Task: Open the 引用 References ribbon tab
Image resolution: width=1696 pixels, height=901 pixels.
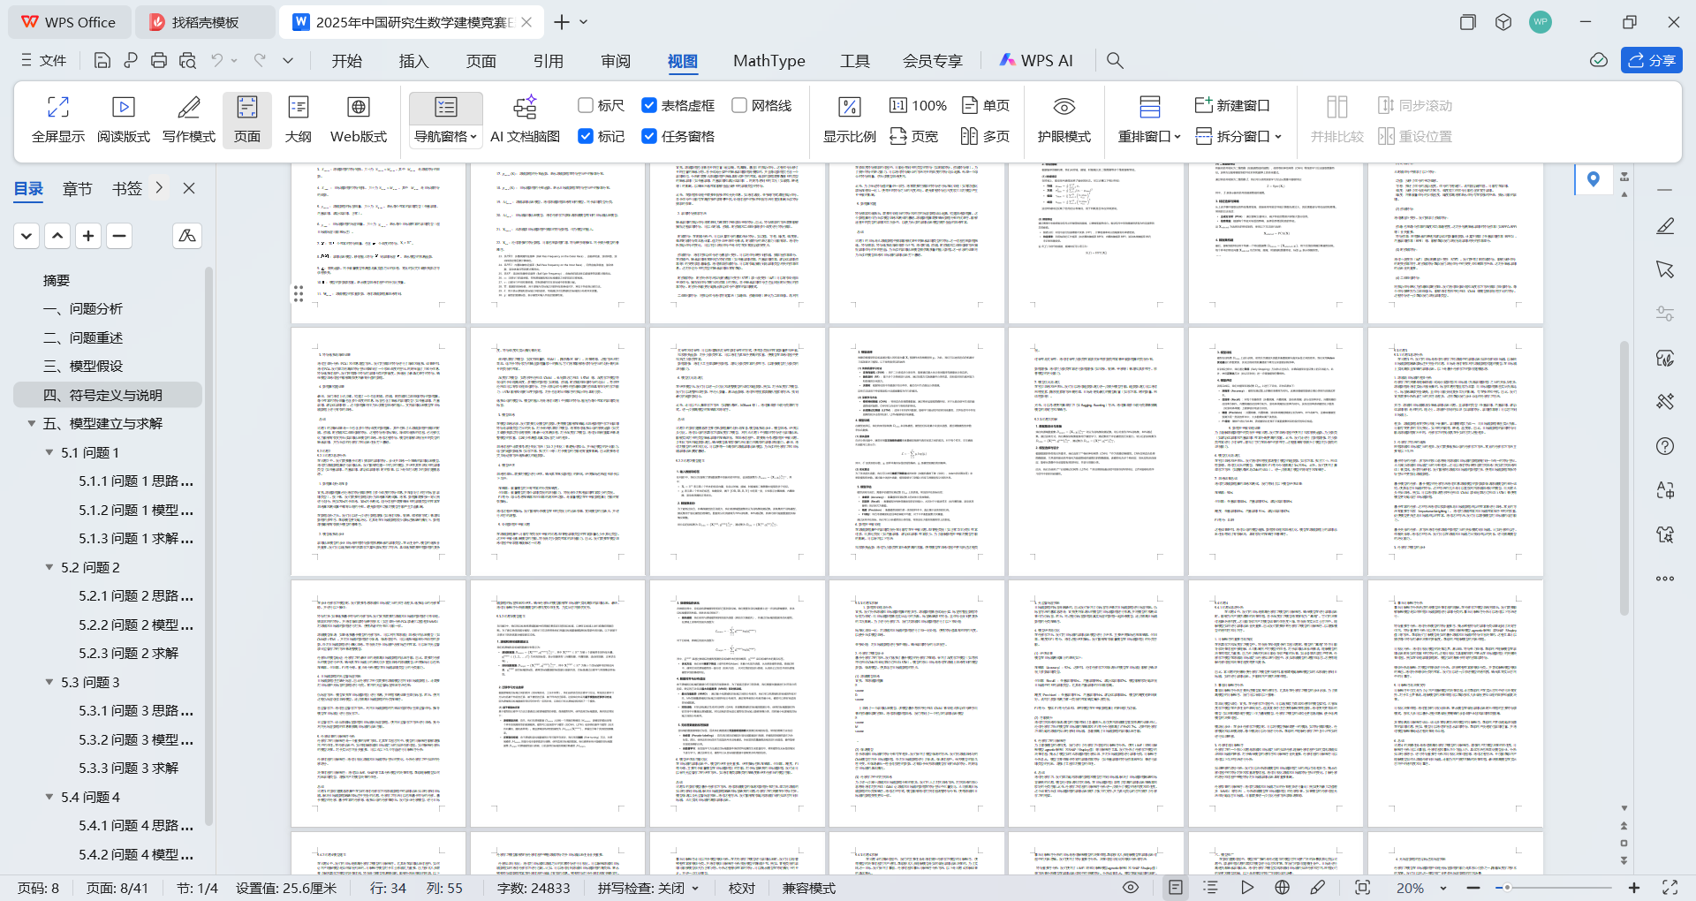Action: coord(549,60)
